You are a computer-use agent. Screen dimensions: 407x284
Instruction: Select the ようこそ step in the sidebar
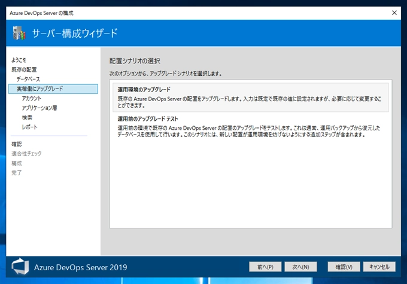19,60
